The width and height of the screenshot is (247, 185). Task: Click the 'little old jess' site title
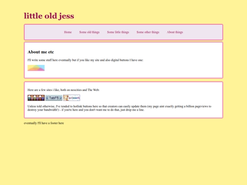click(49, 16)
